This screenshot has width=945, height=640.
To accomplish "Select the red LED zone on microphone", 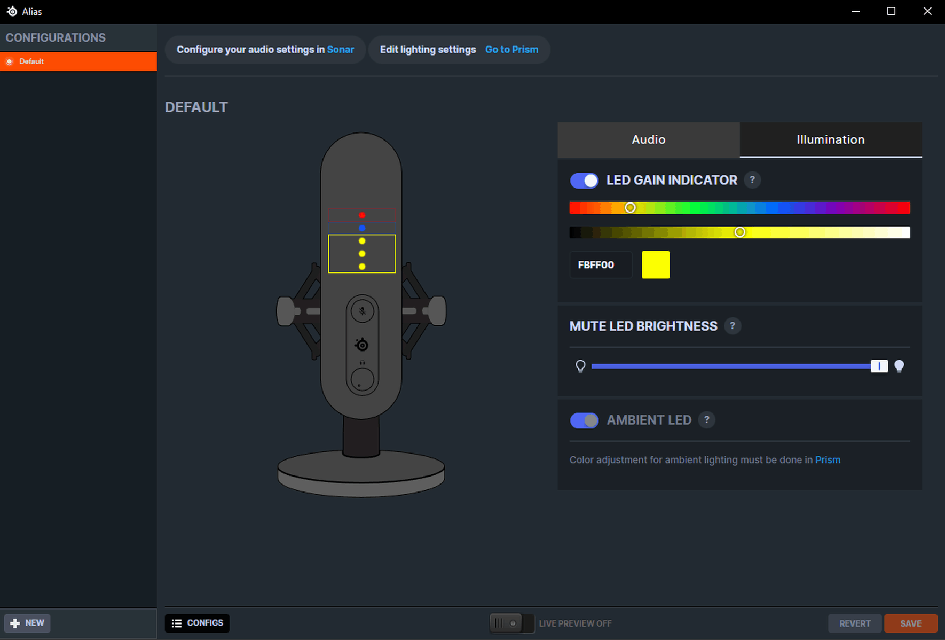I will 362,215.
